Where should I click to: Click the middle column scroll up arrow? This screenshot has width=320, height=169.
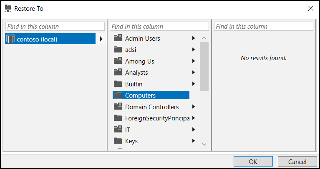pyautogui.click(x=204, y=38)
